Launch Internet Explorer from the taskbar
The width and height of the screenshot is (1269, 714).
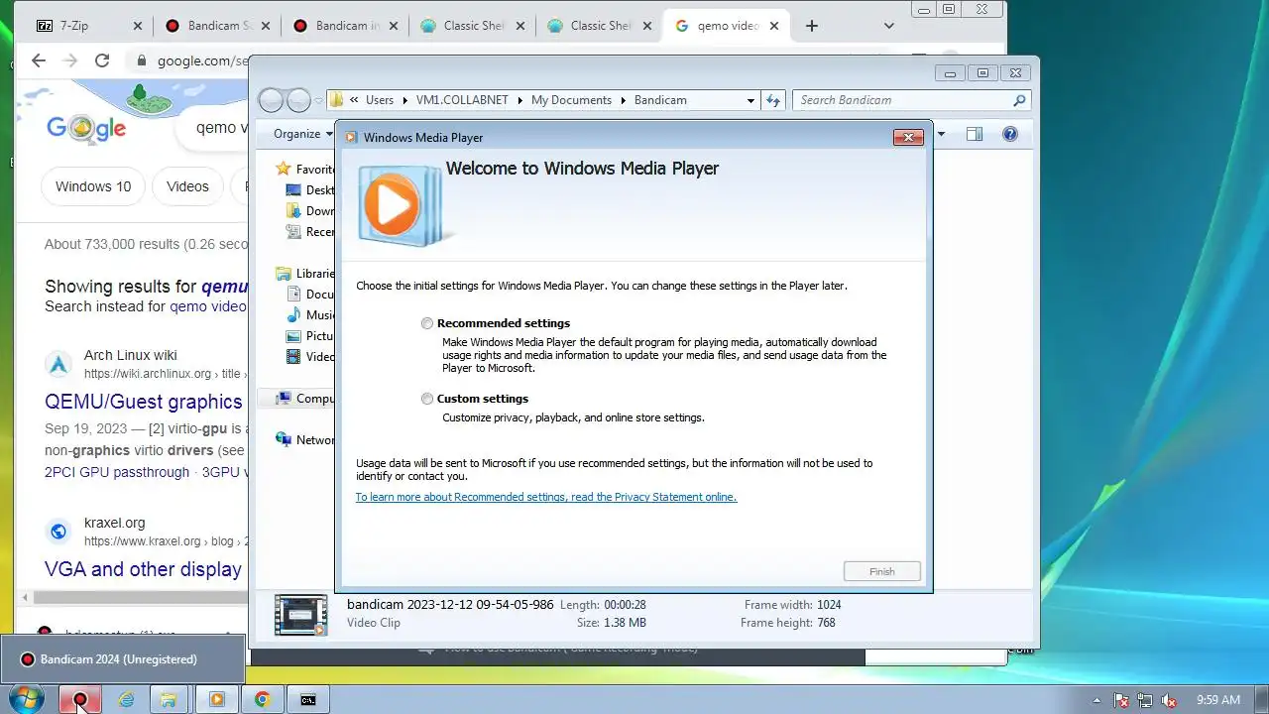click(x=126, y=699)
